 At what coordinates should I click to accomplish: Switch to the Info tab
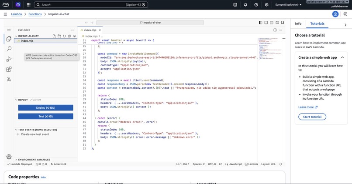(298, 23)
